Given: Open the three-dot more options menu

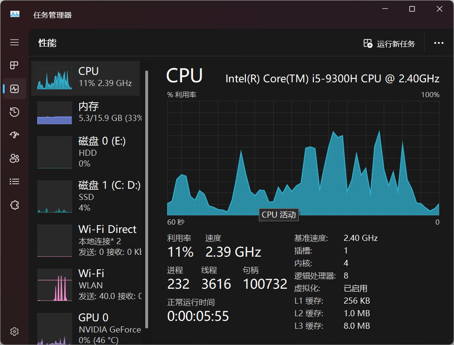Looking at the screenshot, I should 439,43.
